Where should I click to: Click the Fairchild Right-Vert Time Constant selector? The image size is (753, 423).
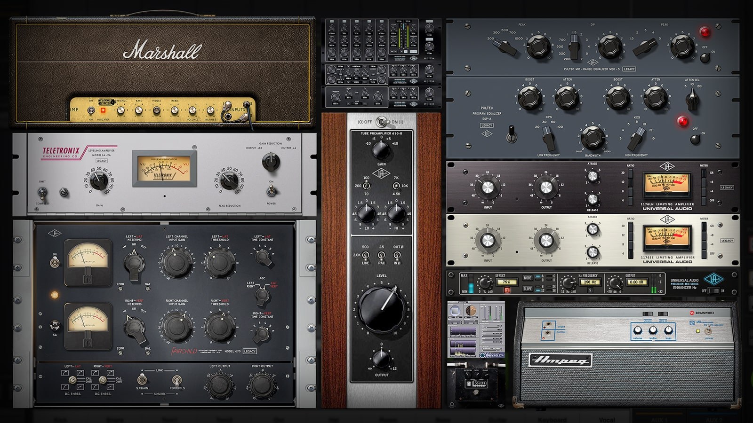[x=262, y=334]
